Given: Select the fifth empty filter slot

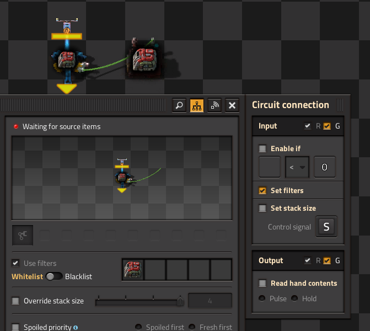Looking at the screenshot, I should tap(221, 270).
